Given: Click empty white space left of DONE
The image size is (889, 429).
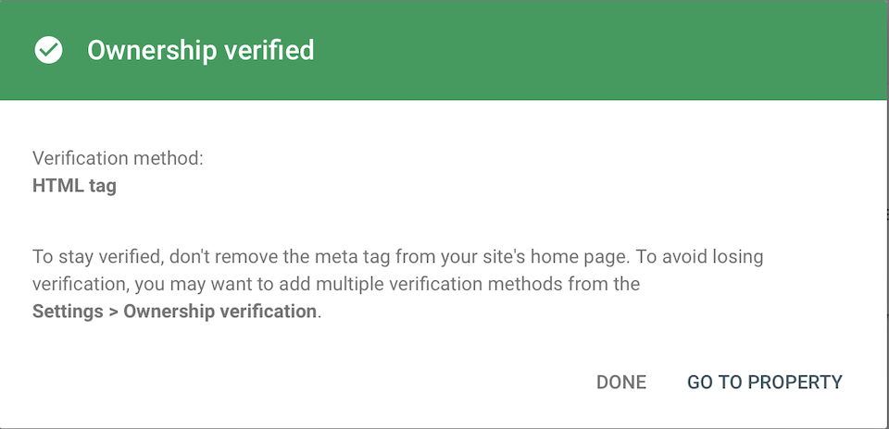Looking at the screenshot, I should pos(340,382).
